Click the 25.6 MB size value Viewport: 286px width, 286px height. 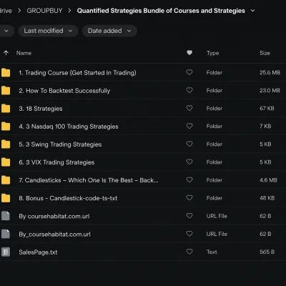(x=270, y=72)
